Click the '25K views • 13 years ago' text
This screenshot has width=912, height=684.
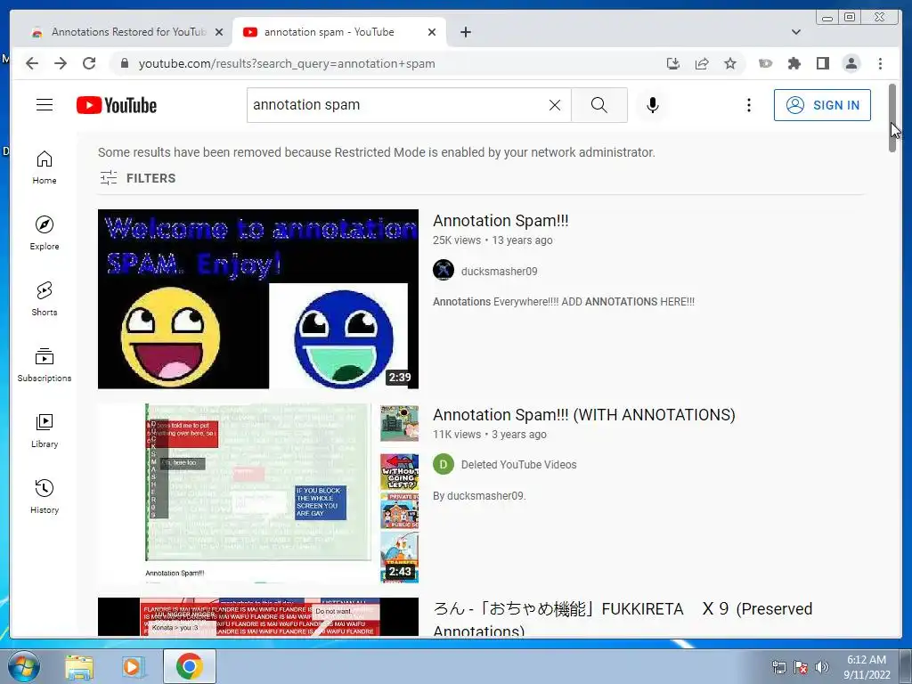click(493, 240)
